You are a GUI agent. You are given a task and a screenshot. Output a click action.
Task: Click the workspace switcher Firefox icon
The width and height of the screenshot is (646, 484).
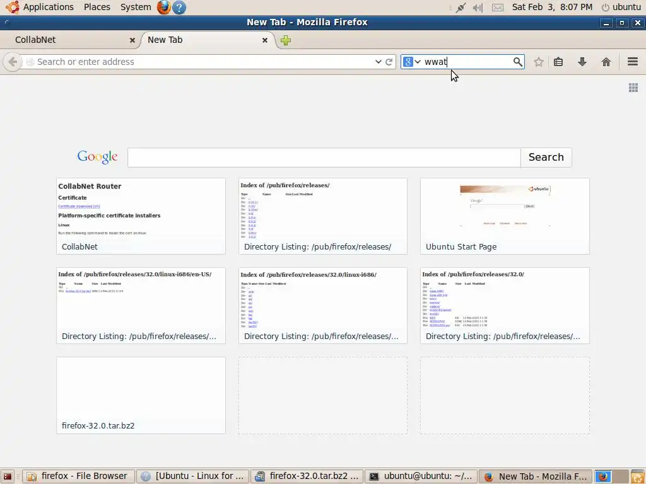tap(602, 476)
